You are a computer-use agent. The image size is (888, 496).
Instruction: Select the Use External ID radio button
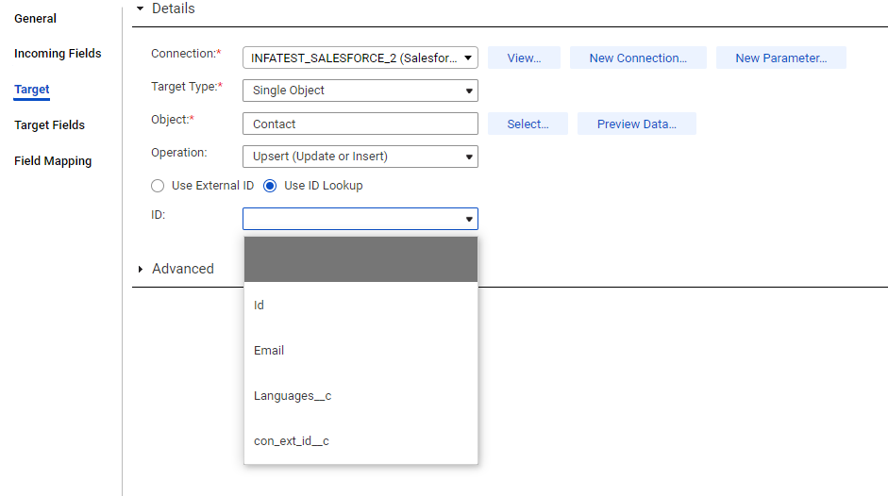click(x=158, y=186)
